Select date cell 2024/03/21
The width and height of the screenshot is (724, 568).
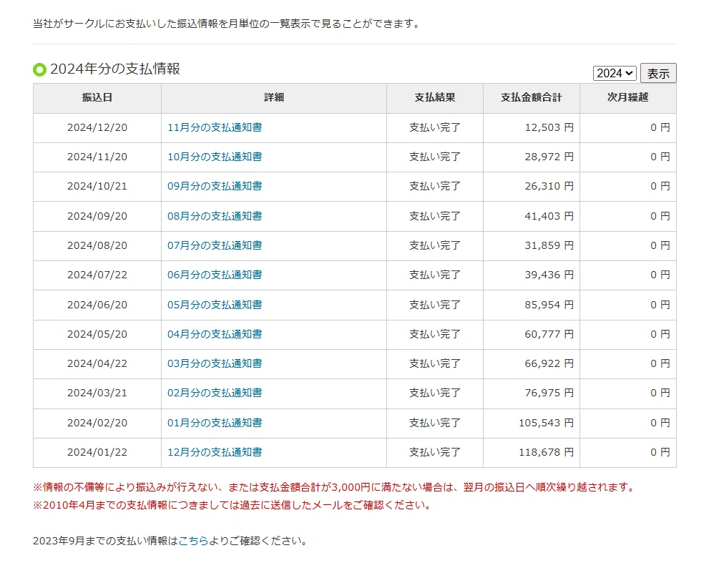pyautogui.click(x=97, y=393)
